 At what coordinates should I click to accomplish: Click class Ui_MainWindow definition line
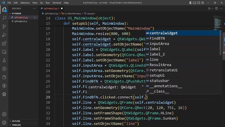(85, 18)
